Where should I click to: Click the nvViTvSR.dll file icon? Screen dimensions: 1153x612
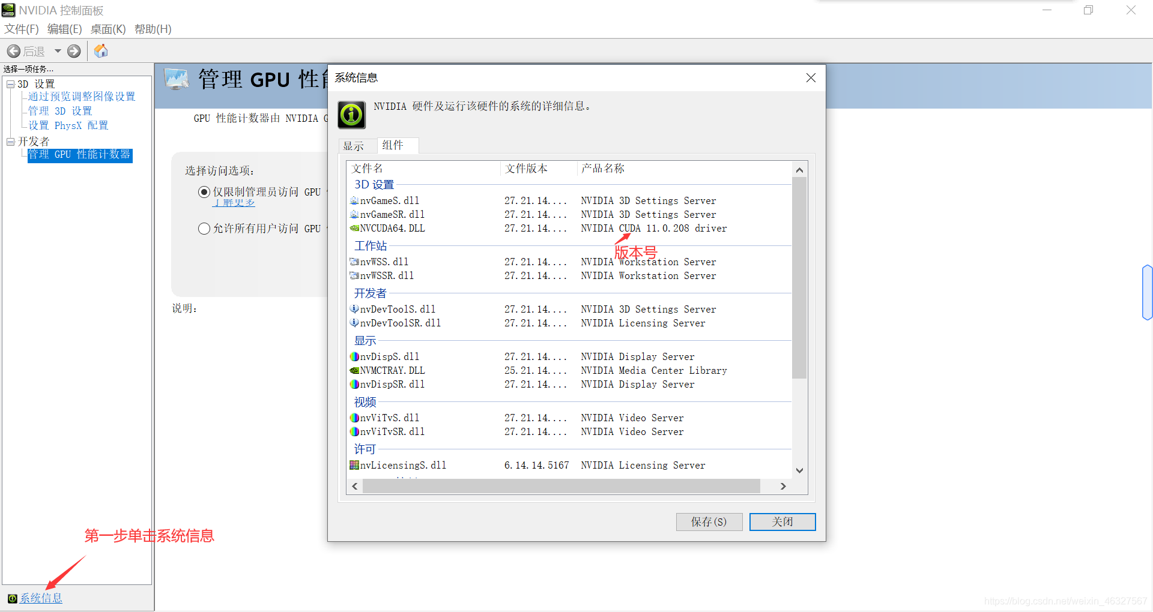pos(354,431)
